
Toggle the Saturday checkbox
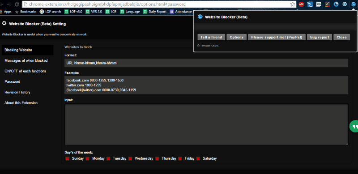coord(198,158)
